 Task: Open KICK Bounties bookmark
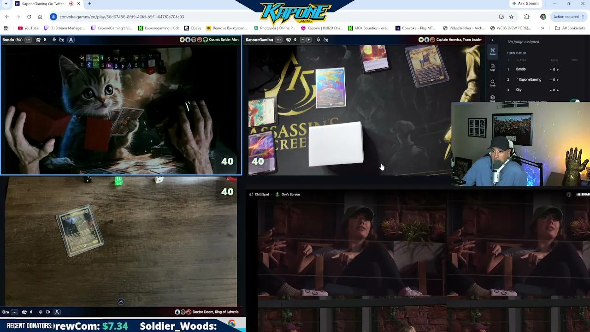pyautogui.click(x=369, y=28)
